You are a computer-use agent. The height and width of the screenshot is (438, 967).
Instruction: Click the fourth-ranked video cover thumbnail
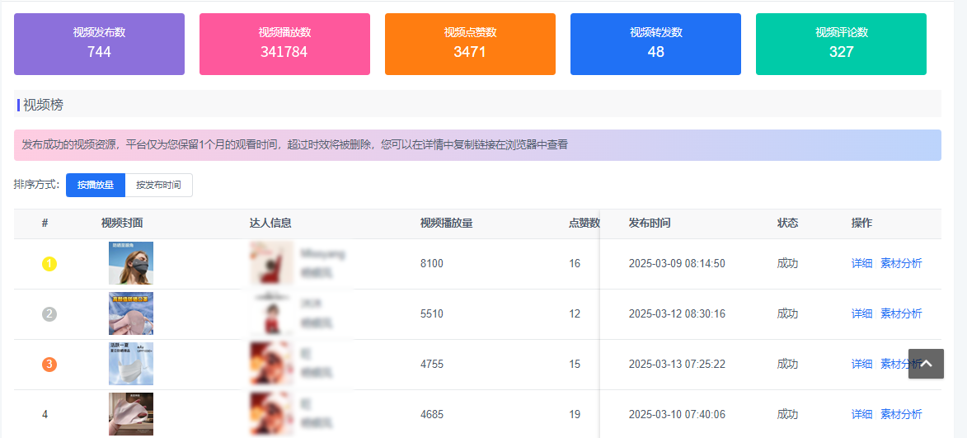(x=131, y=414)
